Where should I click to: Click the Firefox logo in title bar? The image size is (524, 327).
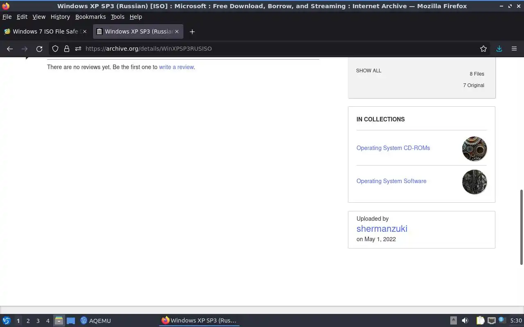click(6, 6)
